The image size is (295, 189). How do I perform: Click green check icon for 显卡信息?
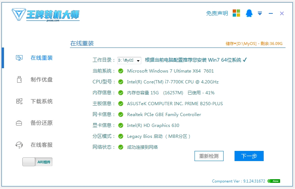pos(121,125)
